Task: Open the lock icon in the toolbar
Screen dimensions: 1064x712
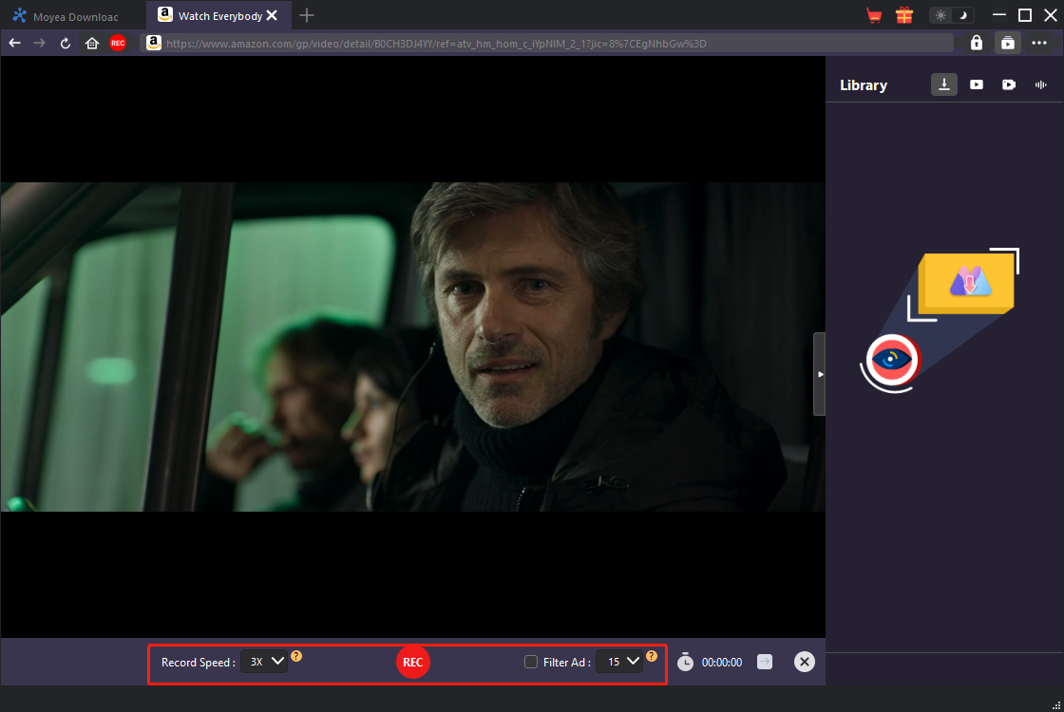Action: (976, 44)
